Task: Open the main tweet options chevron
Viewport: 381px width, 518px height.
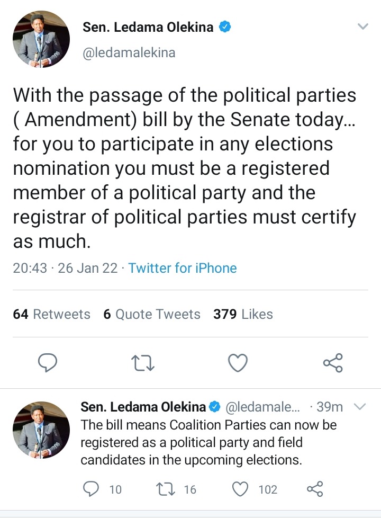Action: click(363, 26)
